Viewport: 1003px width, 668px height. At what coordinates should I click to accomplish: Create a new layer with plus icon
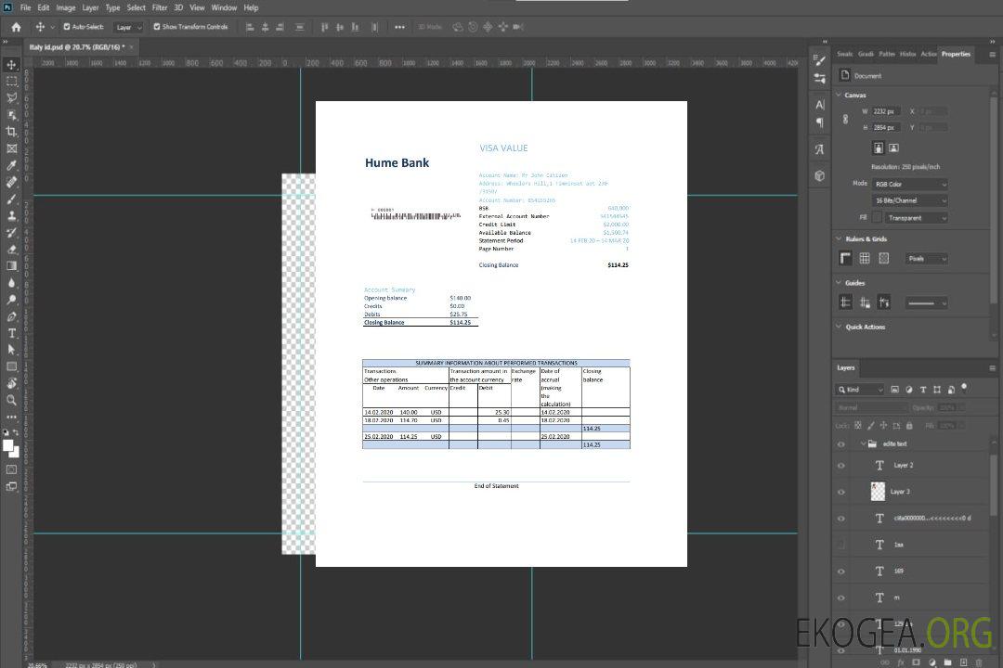click(x=963, y=662)
